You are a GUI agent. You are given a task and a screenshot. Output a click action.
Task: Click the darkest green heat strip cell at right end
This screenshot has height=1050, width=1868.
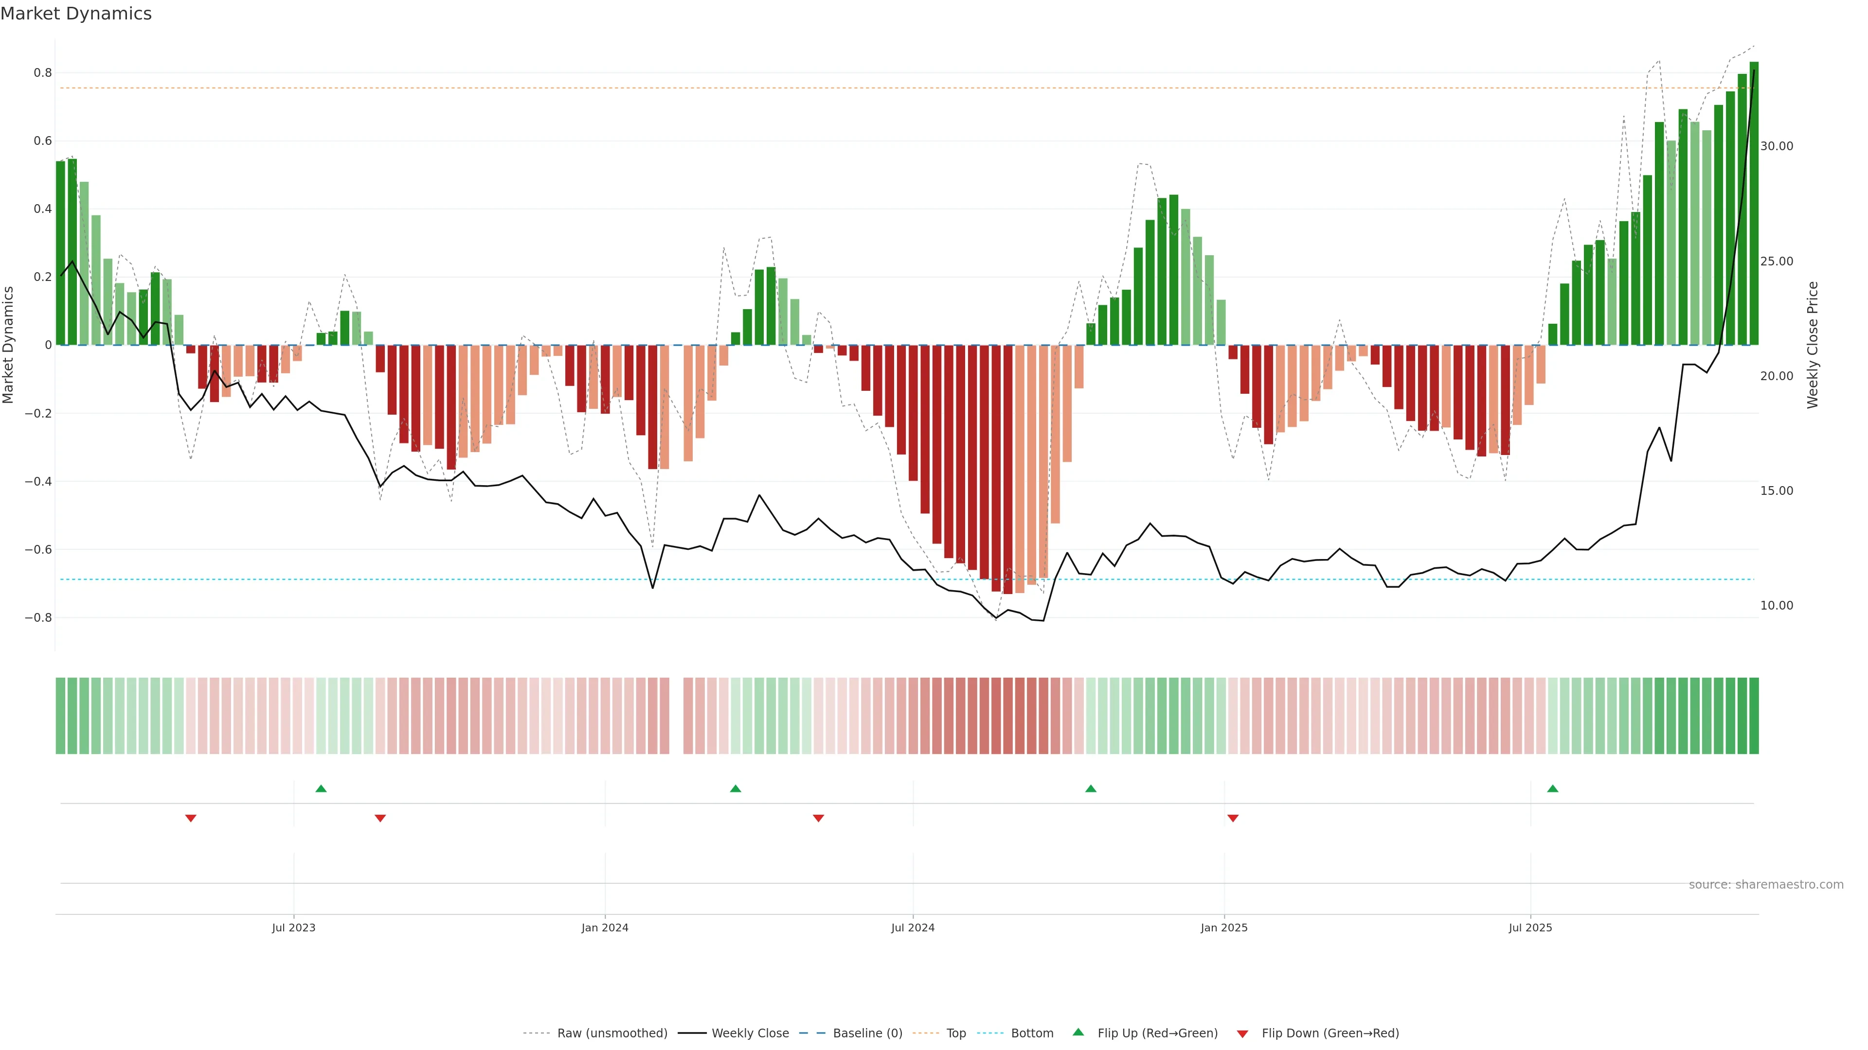pyautogui.click(x=1754, y=716)
